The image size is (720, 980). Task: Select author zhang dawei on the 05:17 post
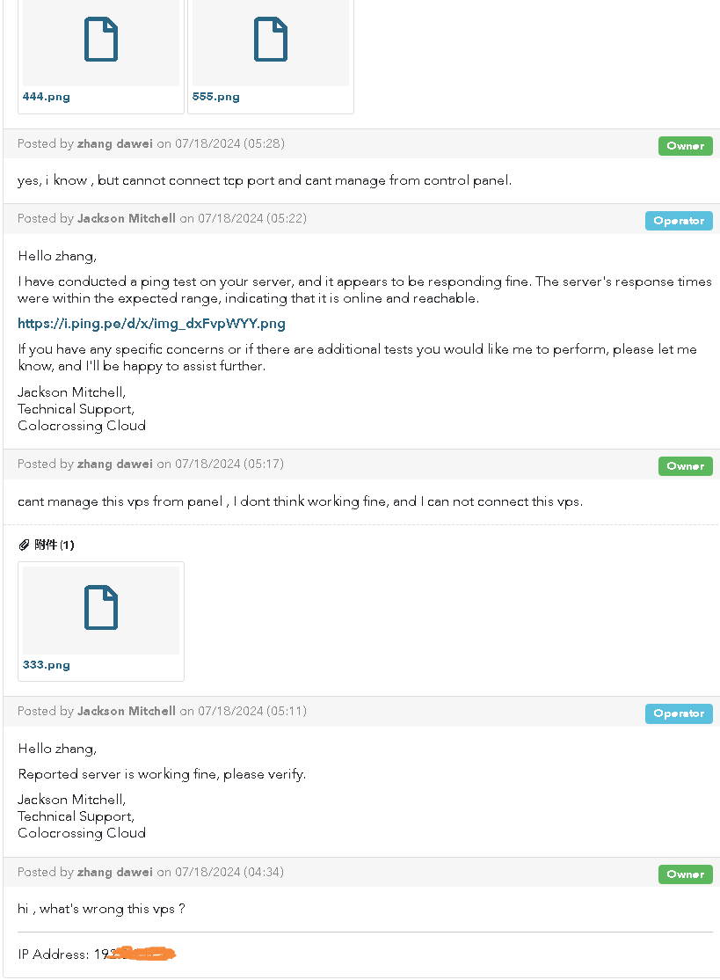pos(115,464)
